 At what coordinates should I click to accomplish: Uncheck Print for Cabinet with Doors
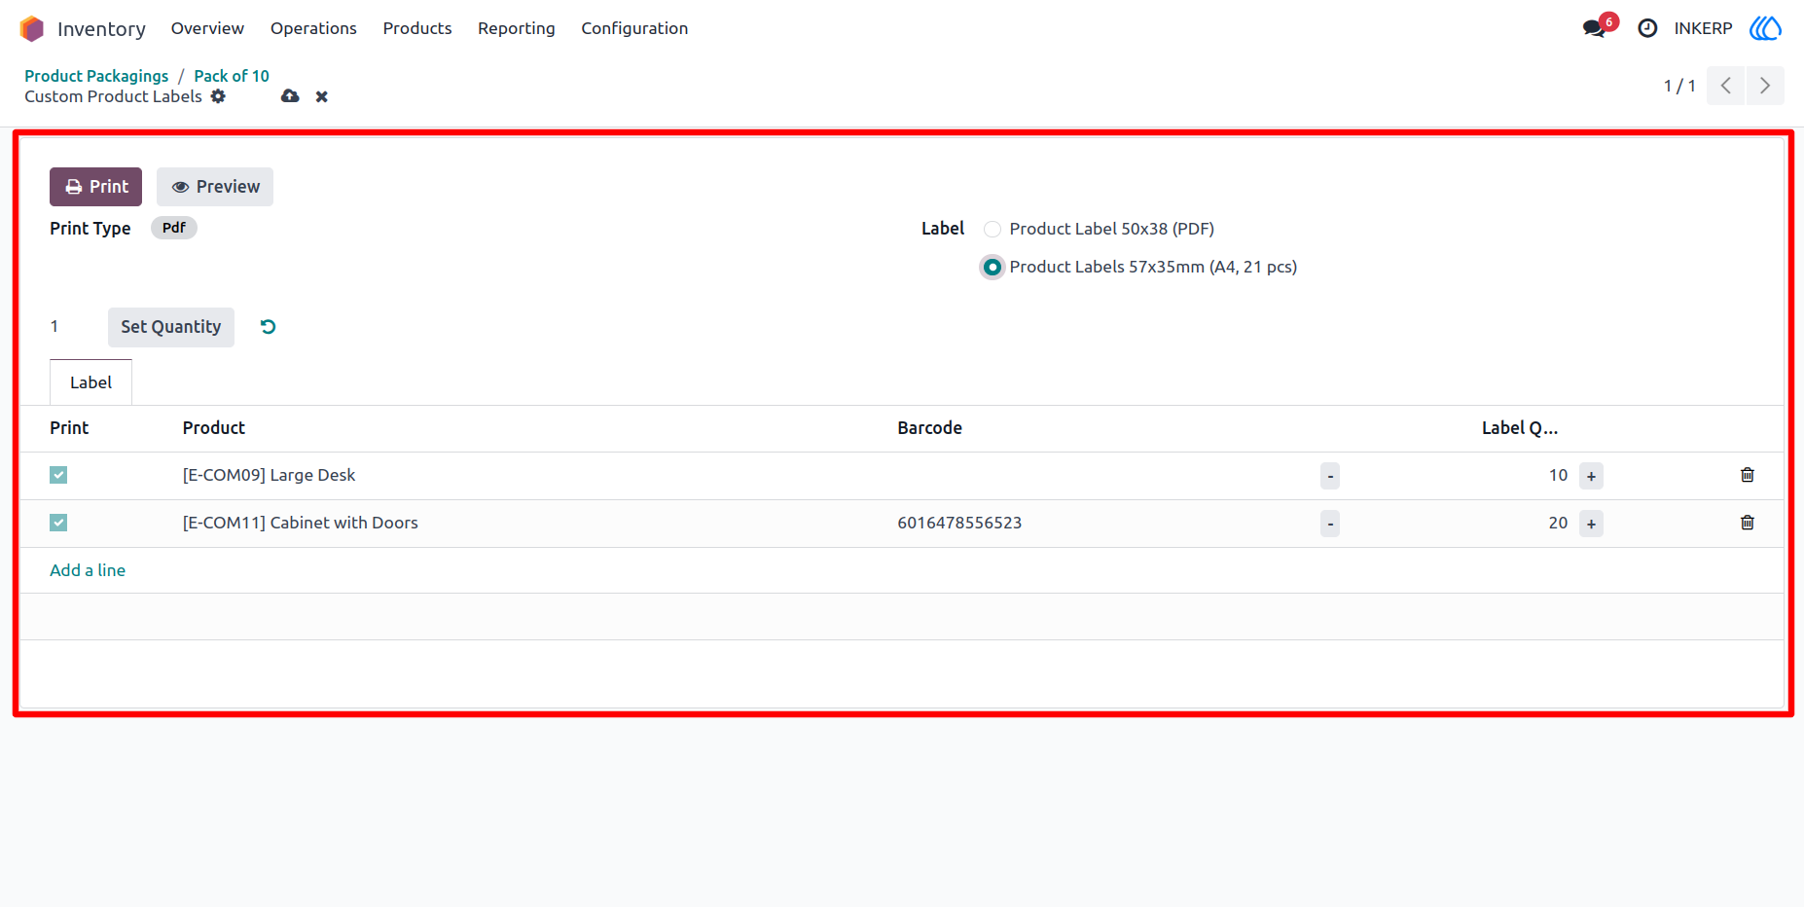click(x=58, y=523)
